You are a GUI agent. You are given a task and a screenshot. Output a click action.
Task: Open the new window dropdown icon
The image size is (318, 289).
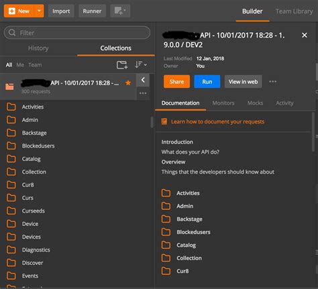click(120, 11)
